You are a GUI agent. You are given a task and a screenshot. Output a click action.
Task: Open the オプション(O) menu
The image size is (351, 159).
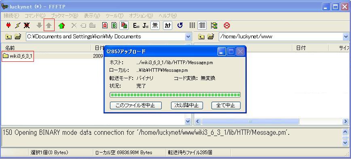[x=141, y=16]
